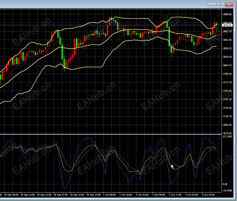Click the 1 Oct 08:00 time label
This screenshot has width=237, height=201.
tap(109, 195)
